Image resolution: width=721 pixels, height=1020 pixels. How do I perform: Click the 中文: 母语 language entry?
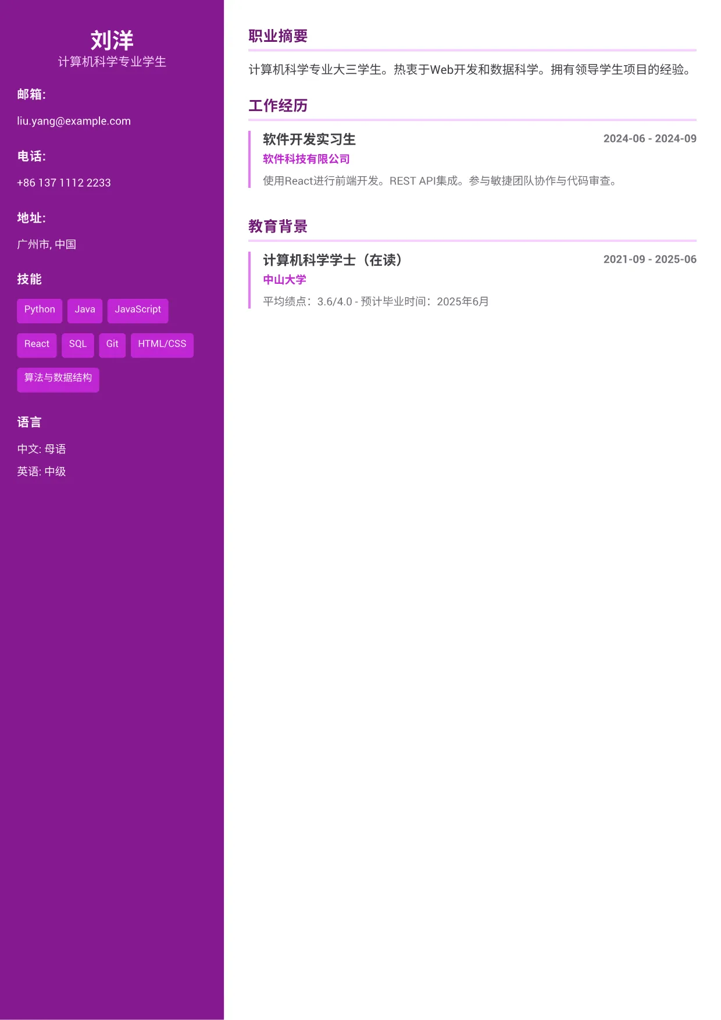click(41, 449)
